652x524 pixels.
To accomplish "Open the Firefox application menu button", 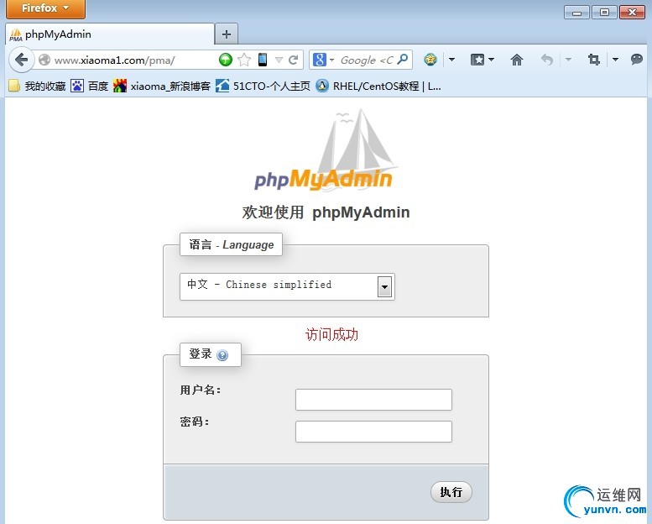I will 45,8.
